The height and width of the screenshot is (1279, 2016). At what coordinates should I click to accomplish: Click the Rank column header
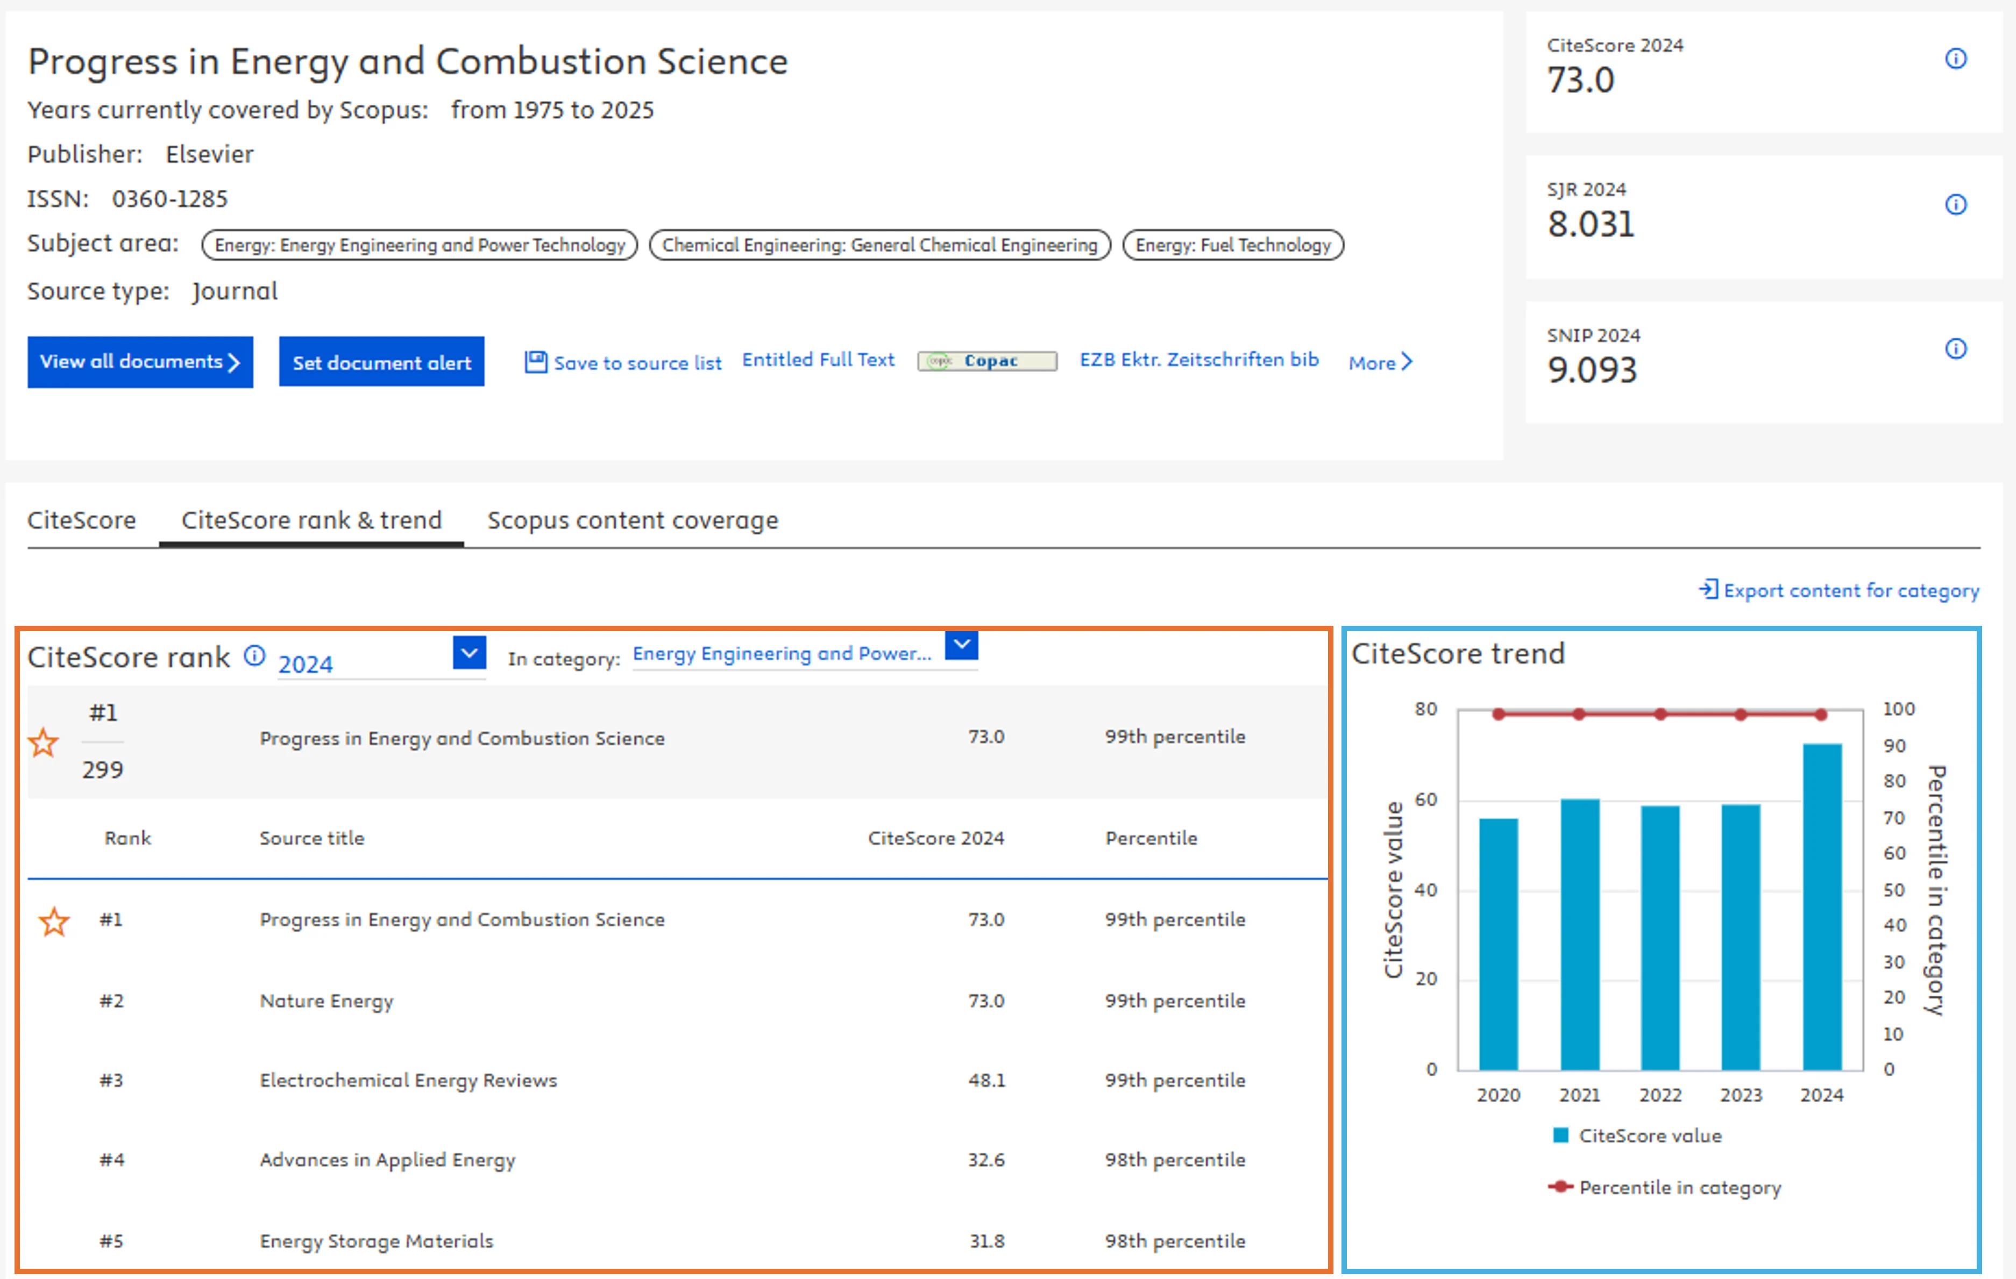point(127,838)
